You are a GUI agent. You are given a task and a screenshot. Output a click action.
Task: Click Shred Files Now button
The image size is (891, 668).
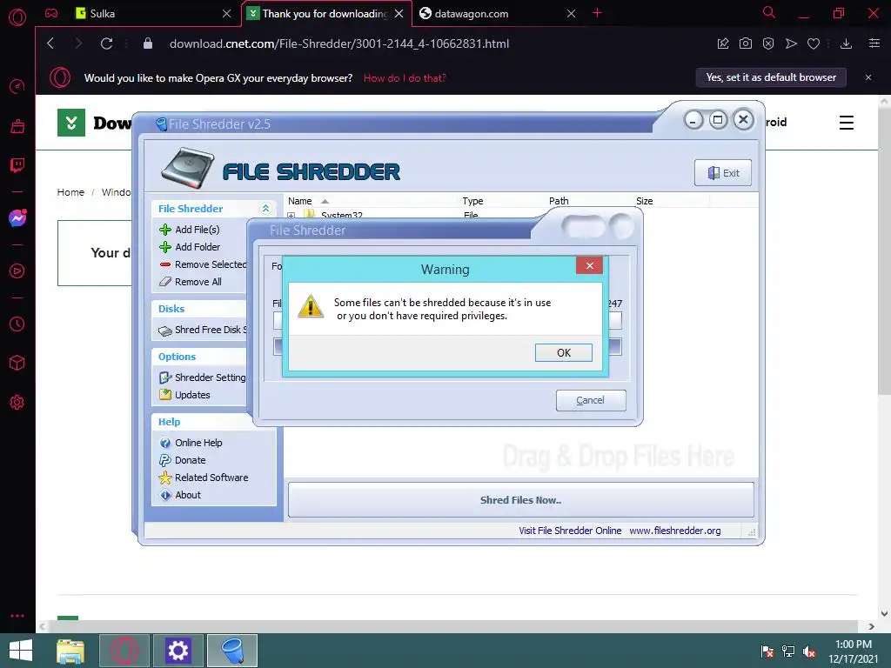click(520, 500)
